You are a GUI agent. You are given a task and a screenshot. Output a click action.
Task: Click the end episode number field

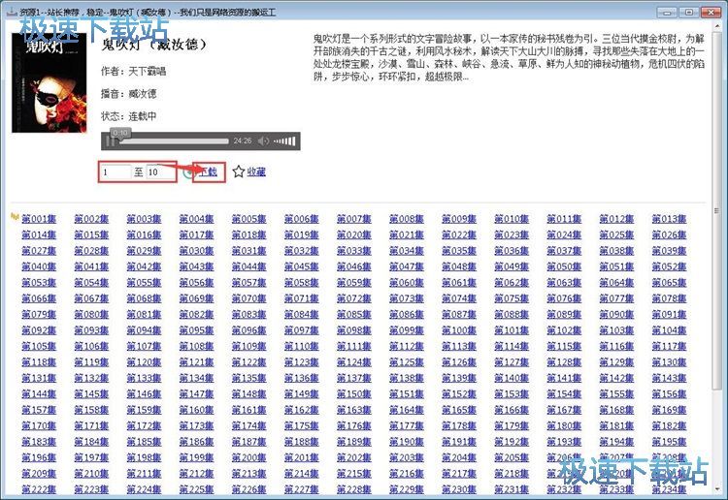click(x=160, y=172)
